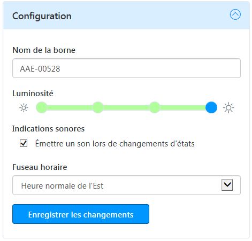Set brightness to the third slider stop
252x241 pixels.
tap(154, 107)
